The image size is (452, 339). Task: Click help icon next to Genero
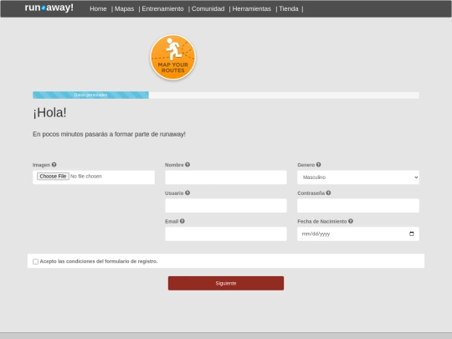[318, 165]
